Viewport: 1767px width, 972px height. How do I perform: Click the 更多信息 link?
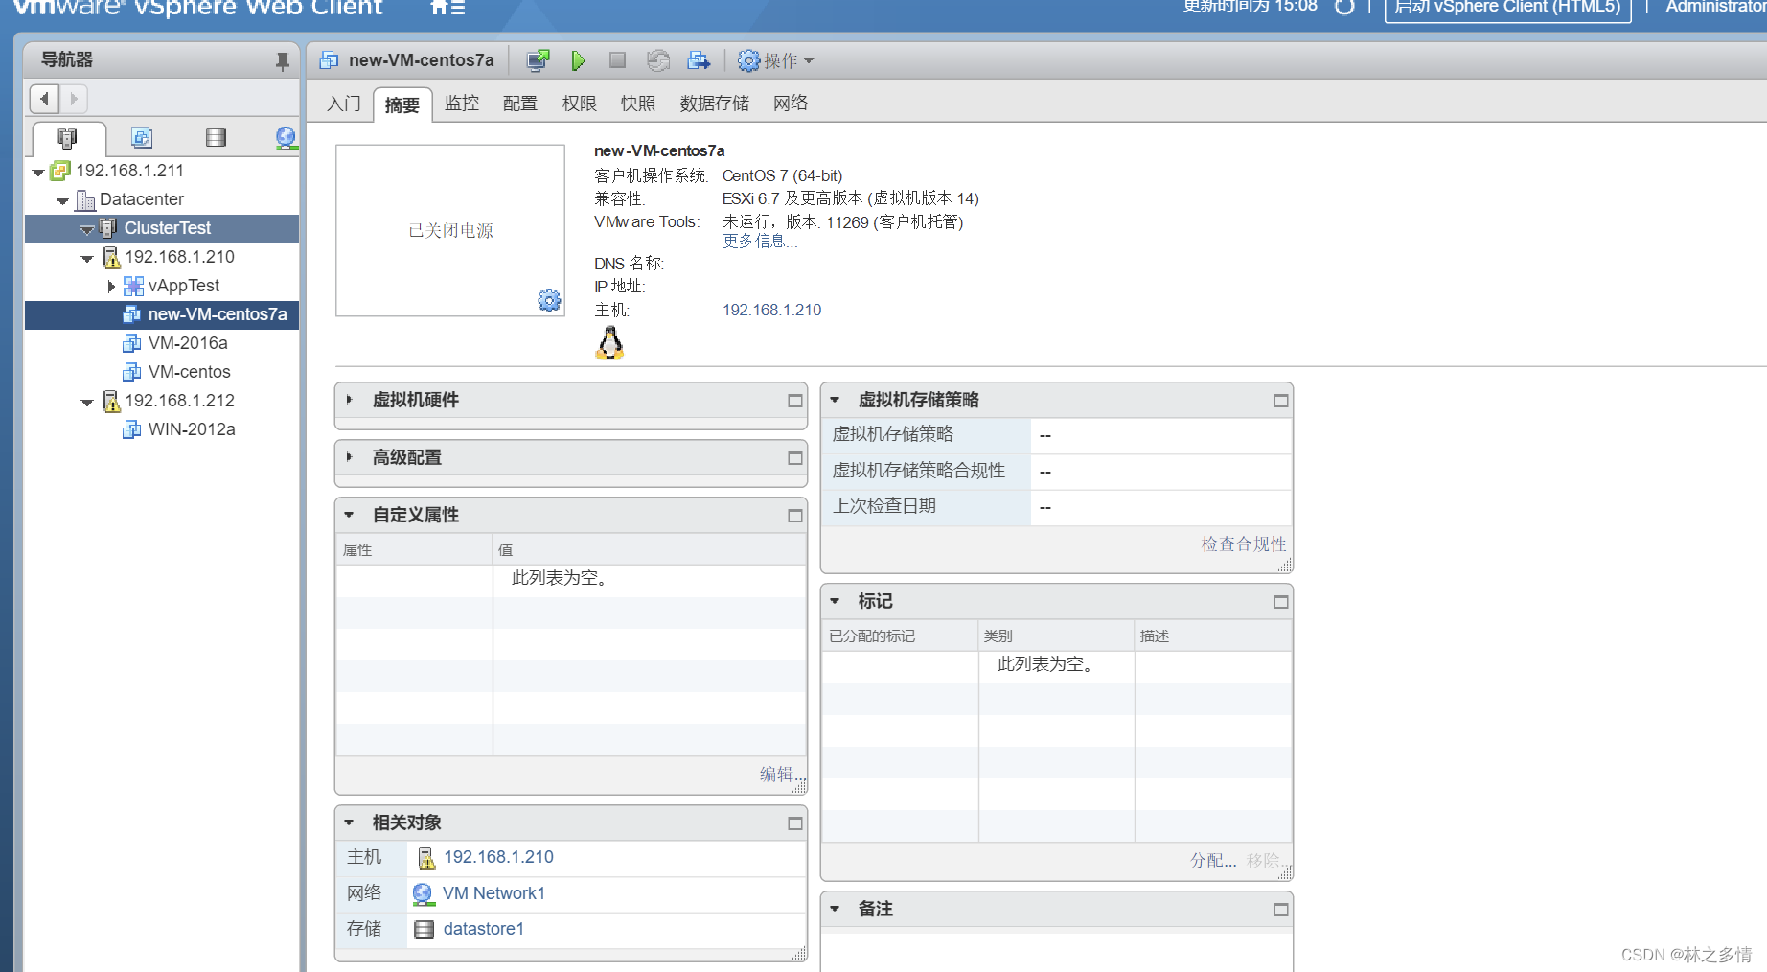click(x=760, y=242)
